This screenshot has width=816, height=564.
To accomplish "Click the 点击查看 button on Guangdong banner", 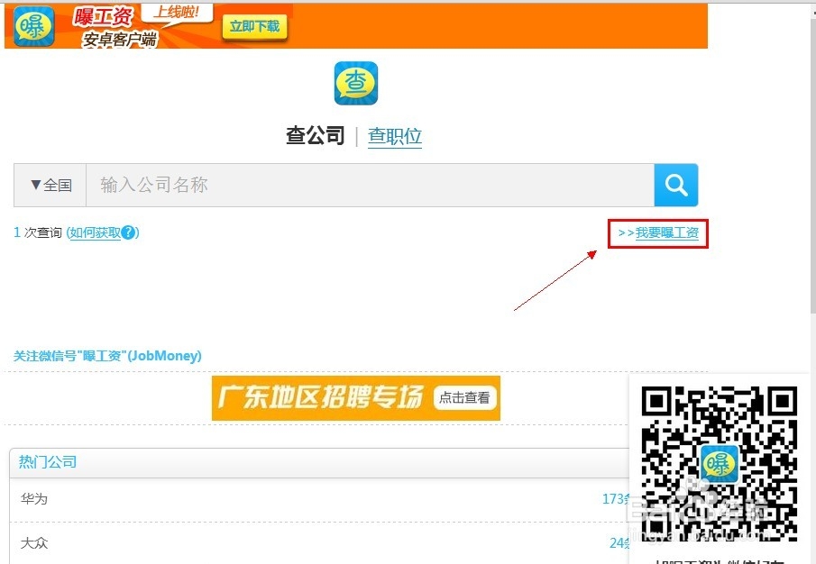I will point(464,396).
